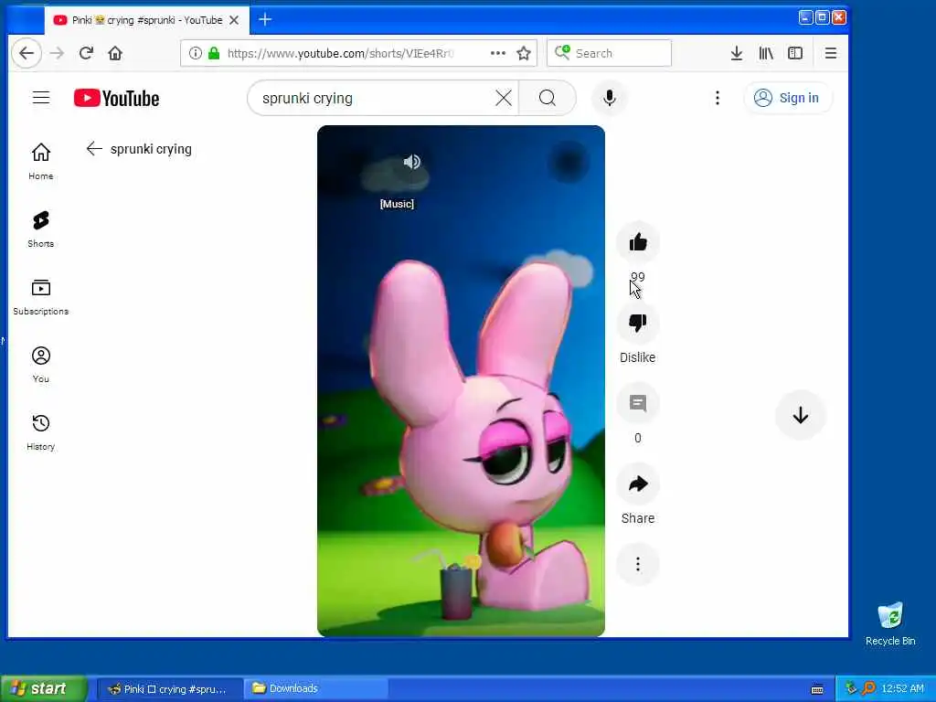This screenshot has width=936, height=702.
Task: Open YouTube settings three-dot menu
Action: tap(718, 98)
